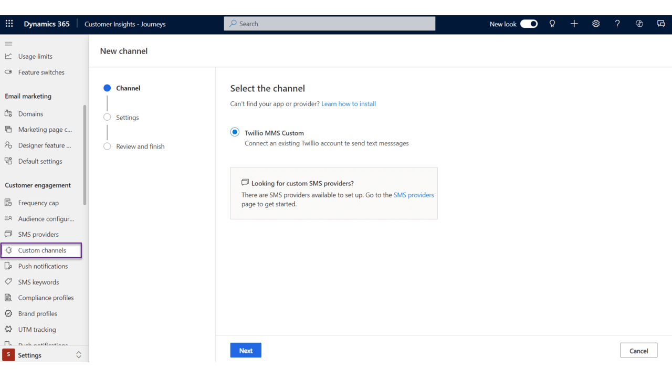Click the sidebar vertical scrollbar
The height and width of the screenshot is (378, 672).
[85, 155]
